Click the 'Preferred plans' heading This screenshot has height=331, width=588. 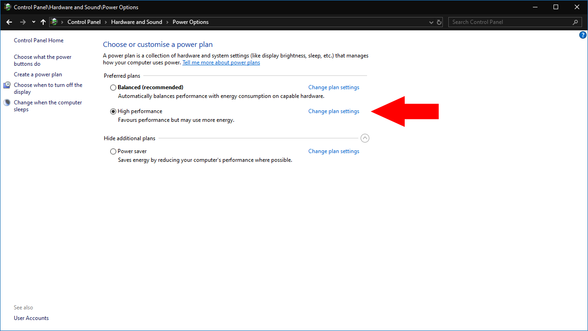pos(122,76)
